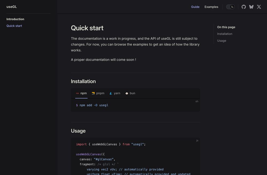
Task: Click the 'On this page' outline title
Action: pos(226,27)
